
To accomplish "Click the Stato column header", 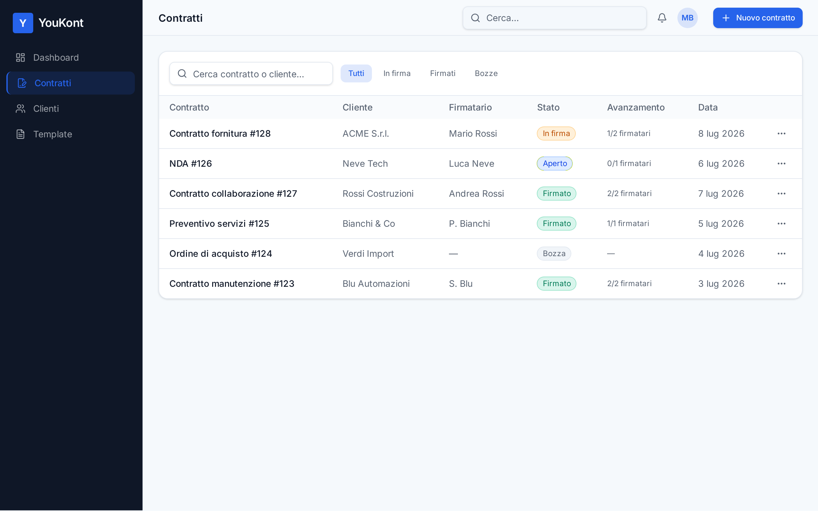I will coord(548,108).
